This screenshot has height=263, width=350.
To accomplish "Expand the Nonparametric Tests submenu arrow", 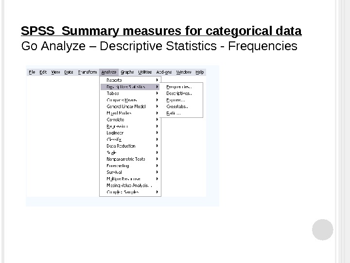I will pyautogui.click(x=157, y=159).
